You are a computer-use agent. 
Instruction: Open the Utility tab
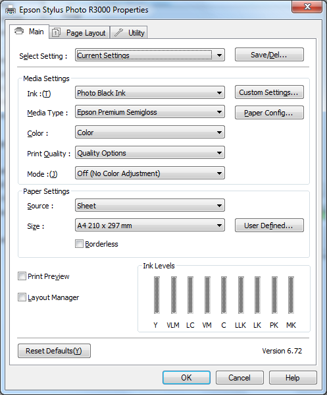coord(129,33)
